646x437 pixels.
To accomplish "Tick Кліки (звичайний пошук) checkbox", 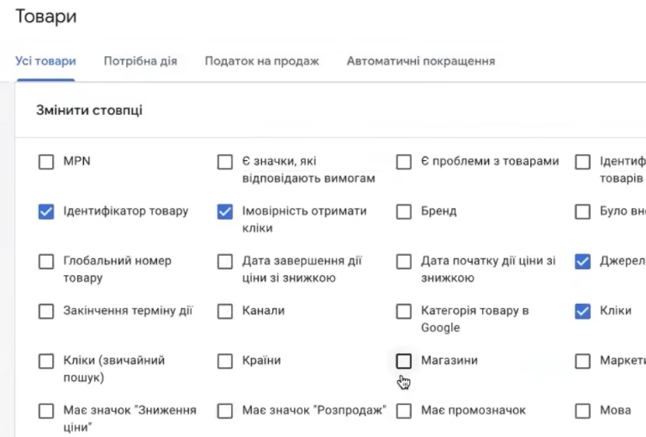I will click(x=46, y=362).
